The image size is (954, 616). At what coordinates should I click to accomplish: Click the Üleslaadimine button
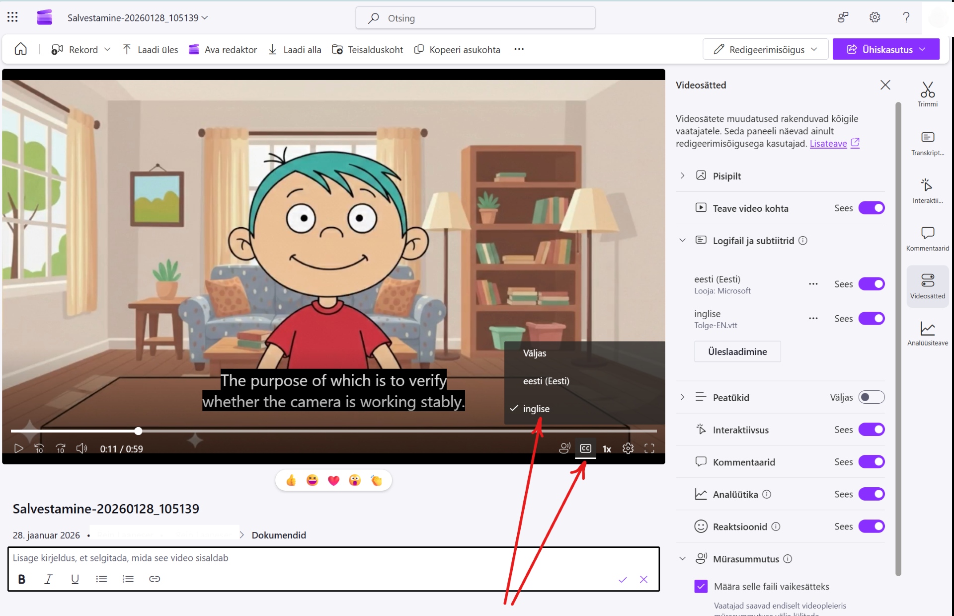[x=737, y=352]
